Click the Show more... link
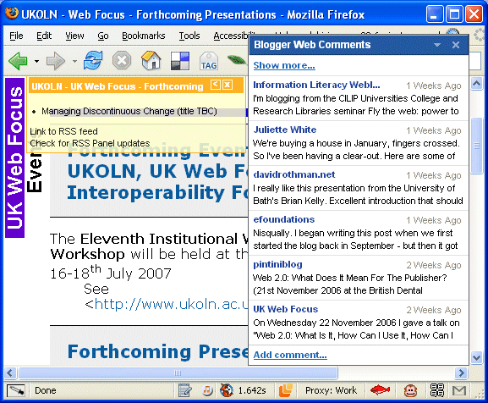The width and height of the screenshot is (488, 403). [284, 65]
